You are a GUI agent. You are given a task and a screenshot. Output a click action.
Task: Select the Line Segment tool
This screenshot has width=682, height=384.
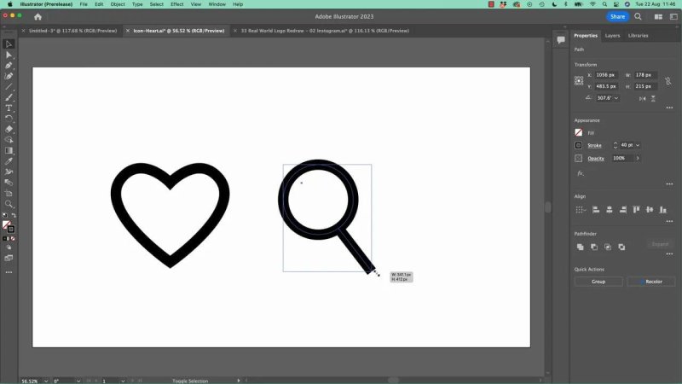coord(9,87)
